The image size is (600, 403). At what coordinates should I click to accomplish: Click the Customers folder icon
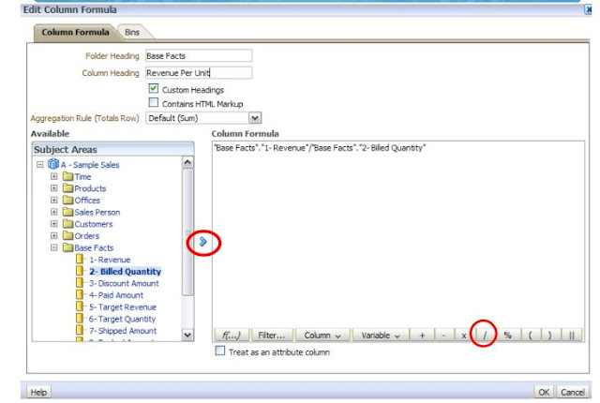pyautogui.click(x=68, y=224)
